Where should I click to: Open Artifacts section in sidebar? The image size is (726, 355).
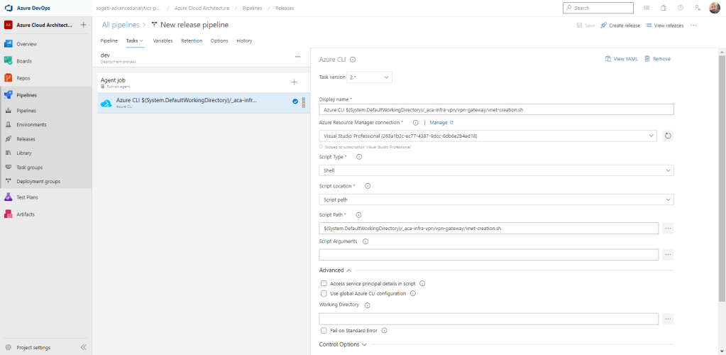(x=26, y=214)
